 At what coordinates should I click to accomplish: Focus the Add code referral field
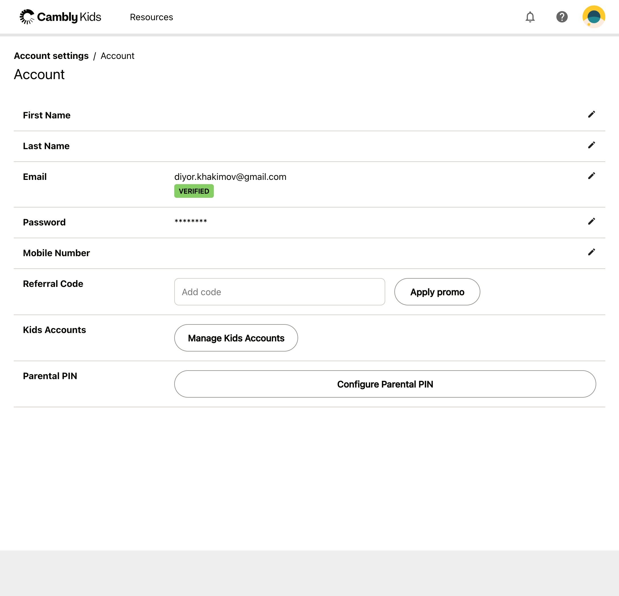(x=279, y=292)
